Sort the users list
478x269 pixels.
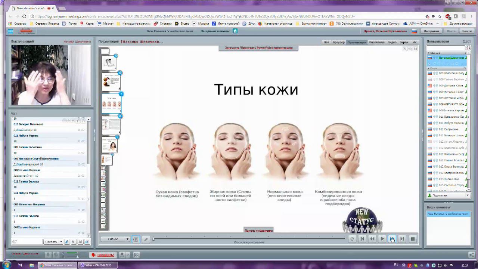click(468, 48)
